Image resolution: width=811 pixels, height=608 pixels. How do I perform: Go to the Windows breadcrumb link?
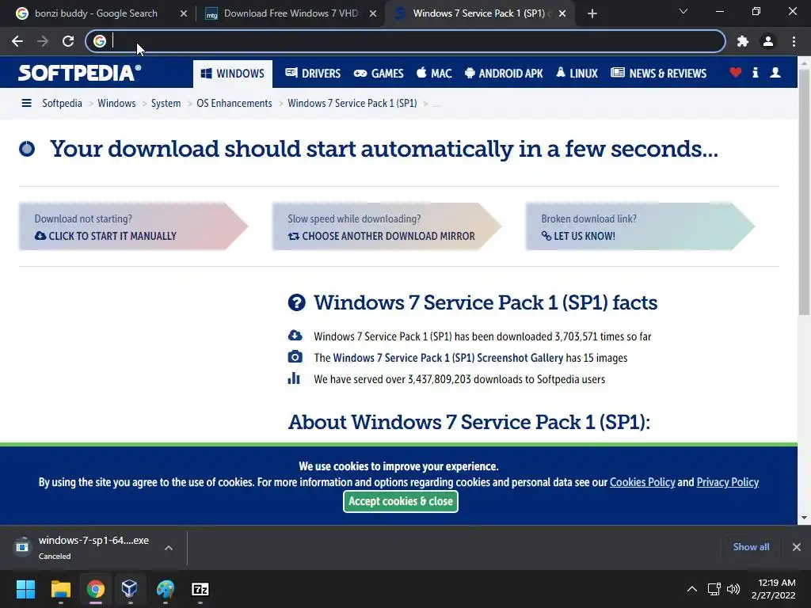pos(116,104)
